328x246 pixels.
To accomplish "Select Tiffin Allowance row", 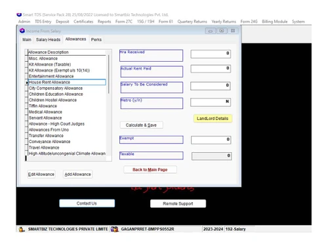I will pos(67,106).
